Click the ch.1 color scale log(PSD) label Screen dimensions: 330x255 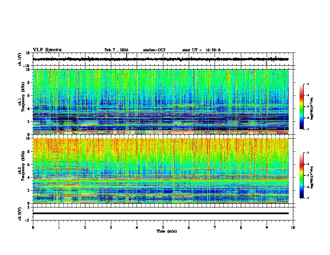(x=312, y=108)
